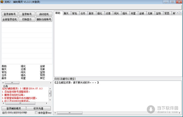Click the 公告 vertical scrollbar thumb
The width and height of the screenshot is (183, 117).
[50, 94]
